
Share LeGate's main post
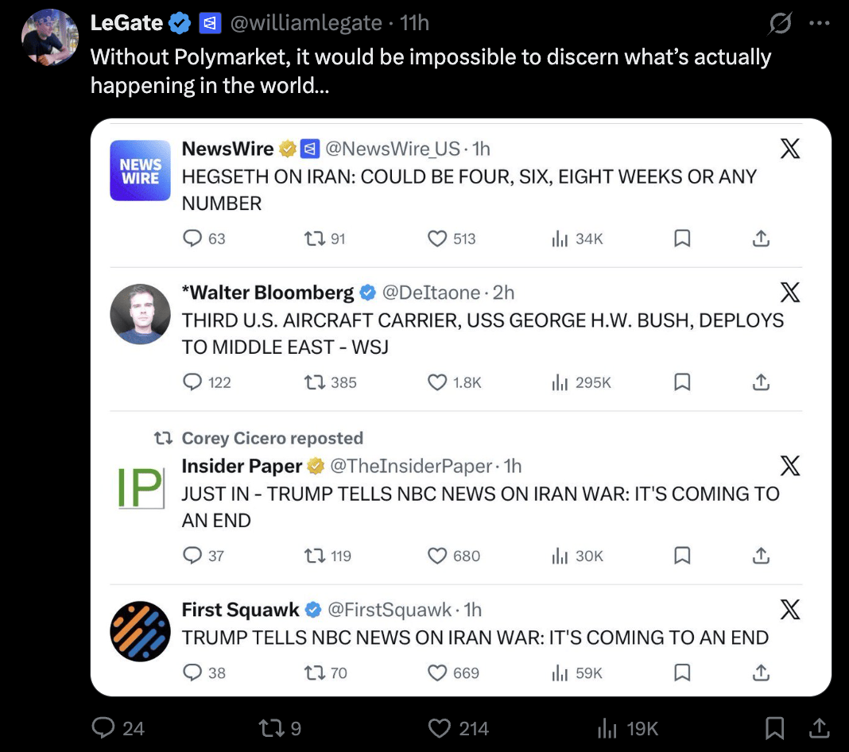point(818,728)
